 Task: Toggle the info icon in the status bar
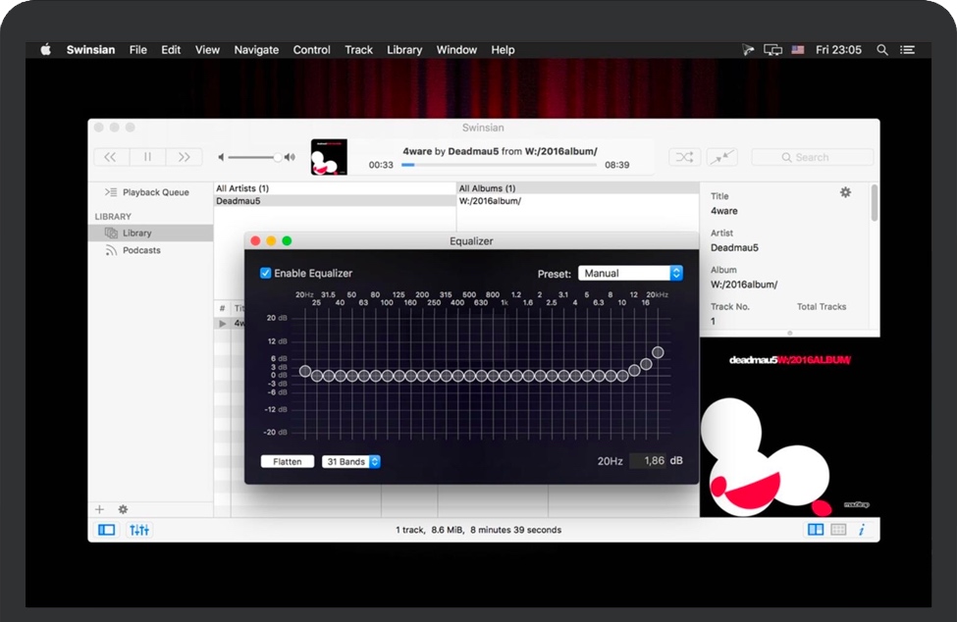862,529
